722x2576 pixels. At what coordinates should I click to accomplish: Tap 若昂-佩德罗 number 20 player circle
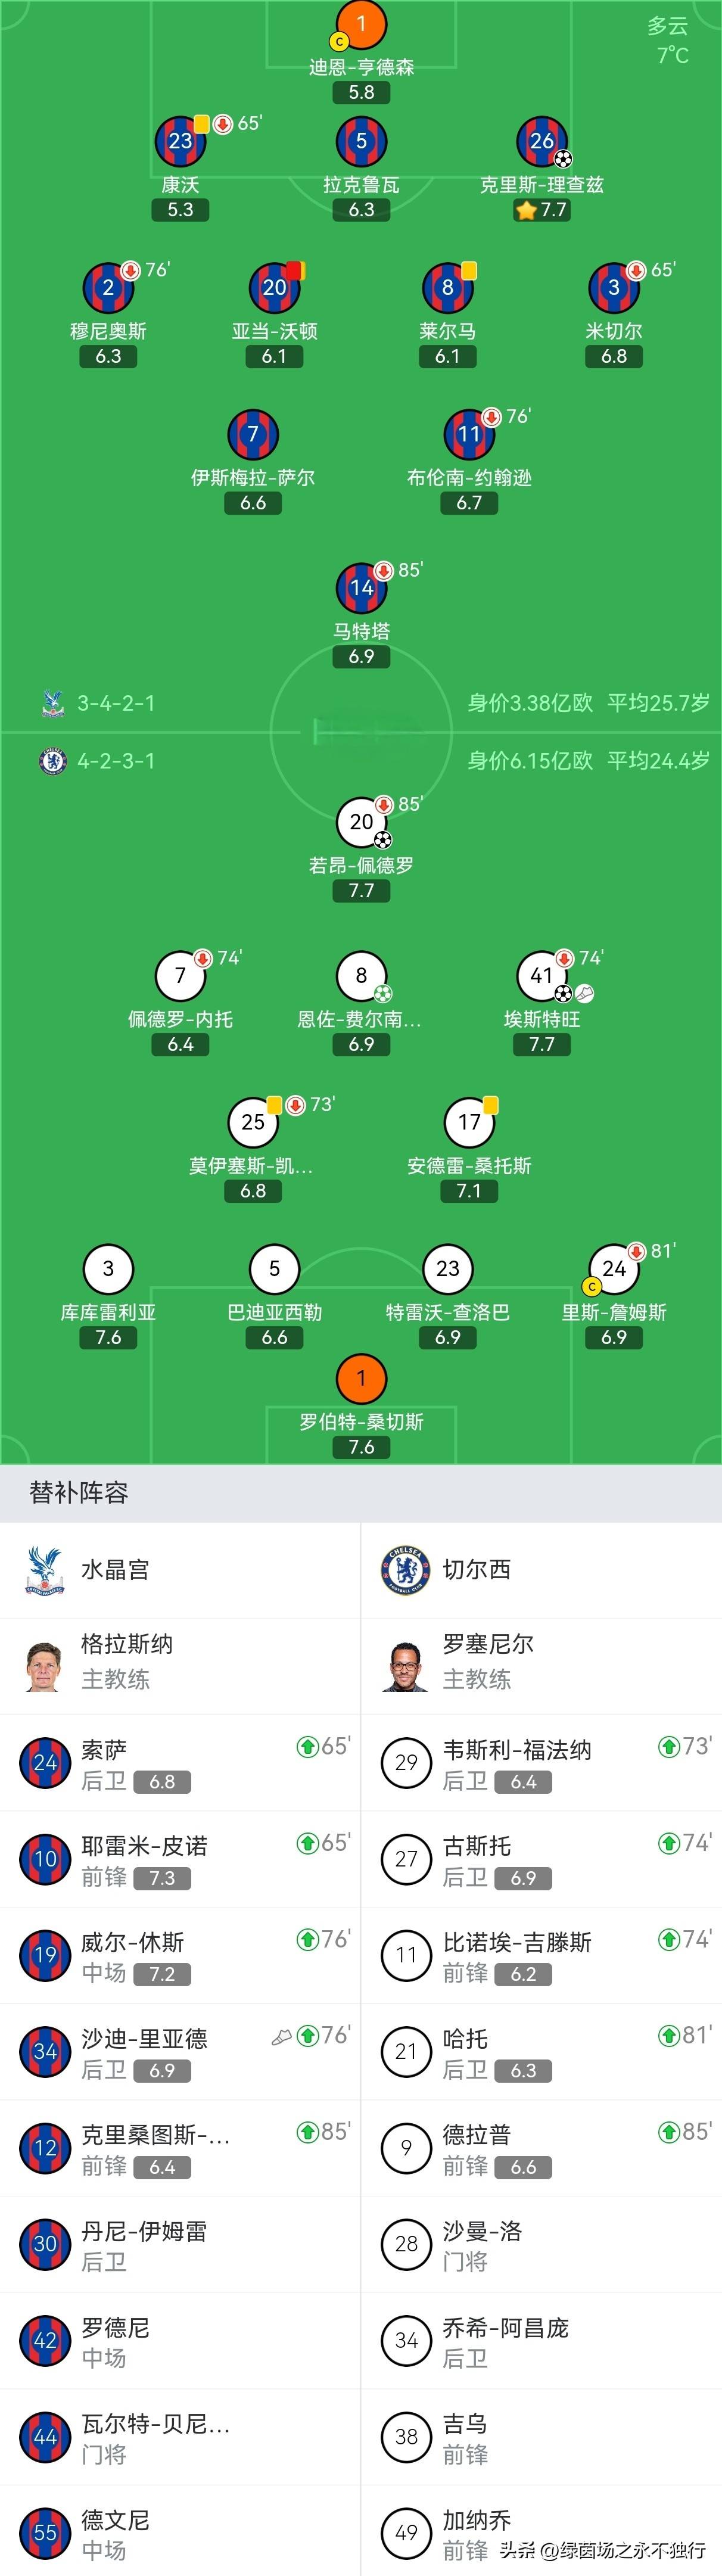(x=361, y=822)
